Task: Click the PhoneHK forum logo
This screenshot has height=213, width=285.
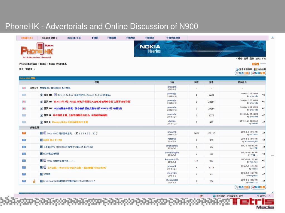Action: click(37, 50)
